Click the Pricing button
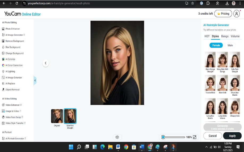The height and width of the screenshot is (152, 244). coord(223,14)
